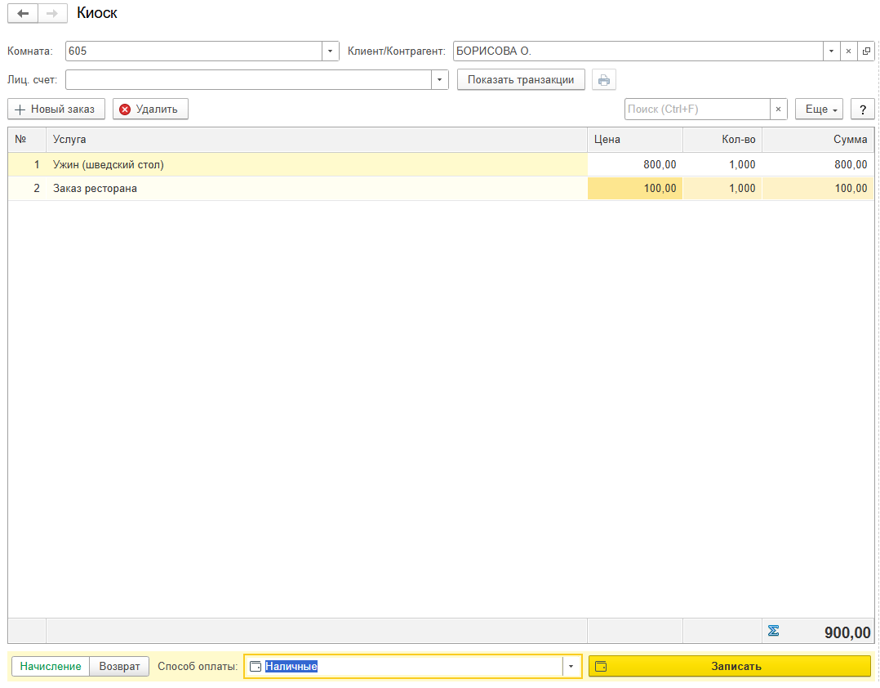Select the row Ужин (шведский стол)
The height and width of the screenshot is (688, 880).
tap(441, 164)
